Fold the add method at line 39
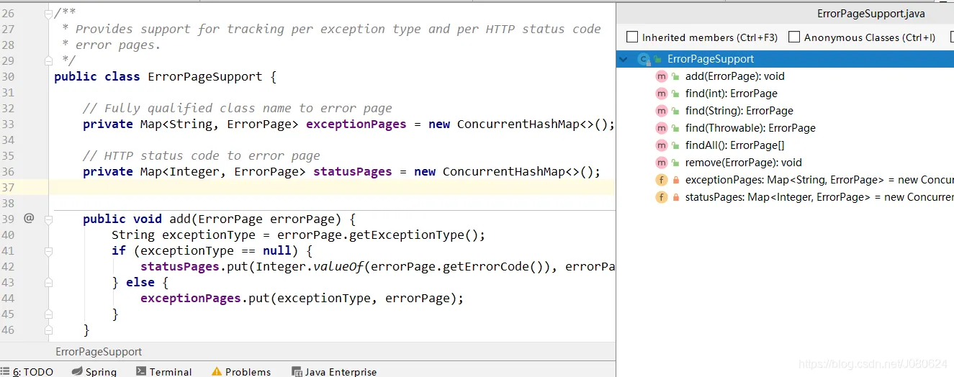 [x=48, y=219]
